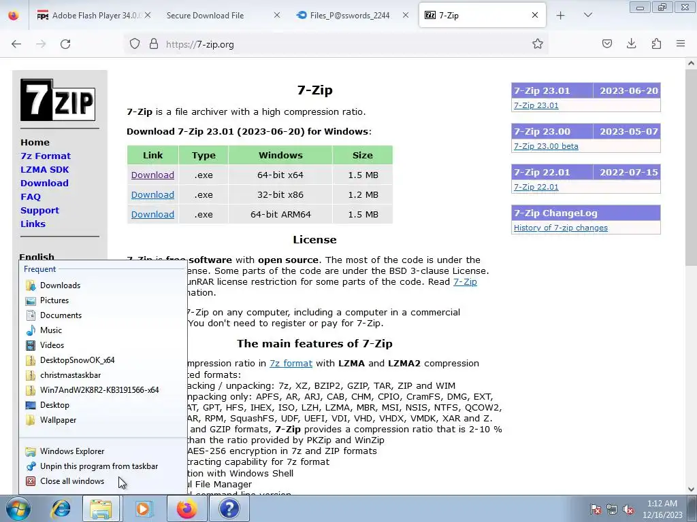Close the Files_P@sswords_2244 tab
This screenshot has height=522, width=697.
coord(406,15)
